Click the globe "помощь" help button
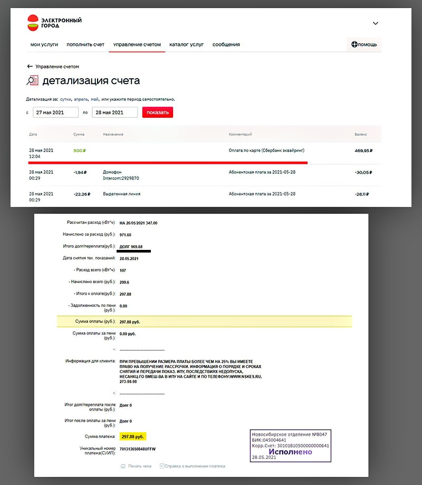 [364, 44]
